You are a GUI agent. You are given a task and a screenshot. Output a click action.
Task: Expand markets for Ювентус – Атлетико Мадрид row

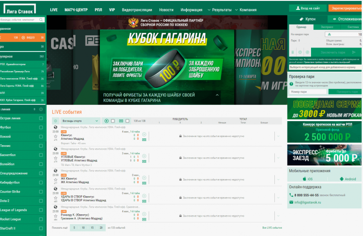278,136
